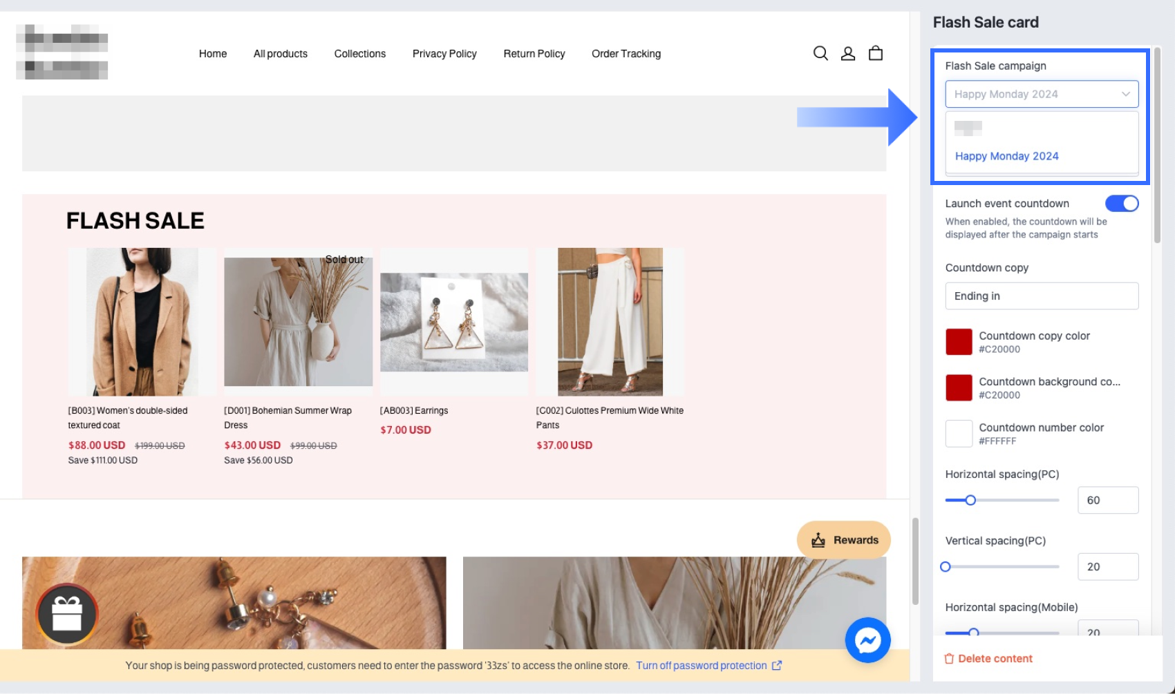
Task: Click the FLASH SALE heading
Action: click(135, 221)
